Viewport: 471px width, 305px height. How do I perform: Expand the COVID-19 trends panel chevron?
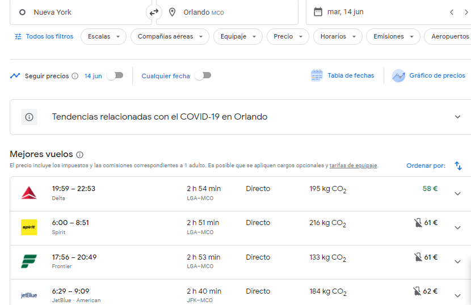point(457,117)
